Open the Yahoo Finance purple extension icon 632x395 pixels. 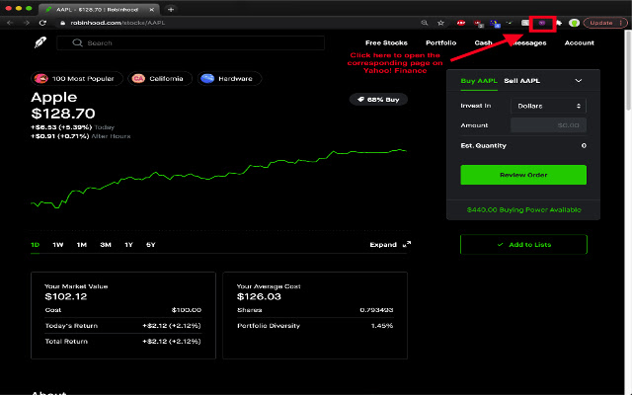point(542,23)
